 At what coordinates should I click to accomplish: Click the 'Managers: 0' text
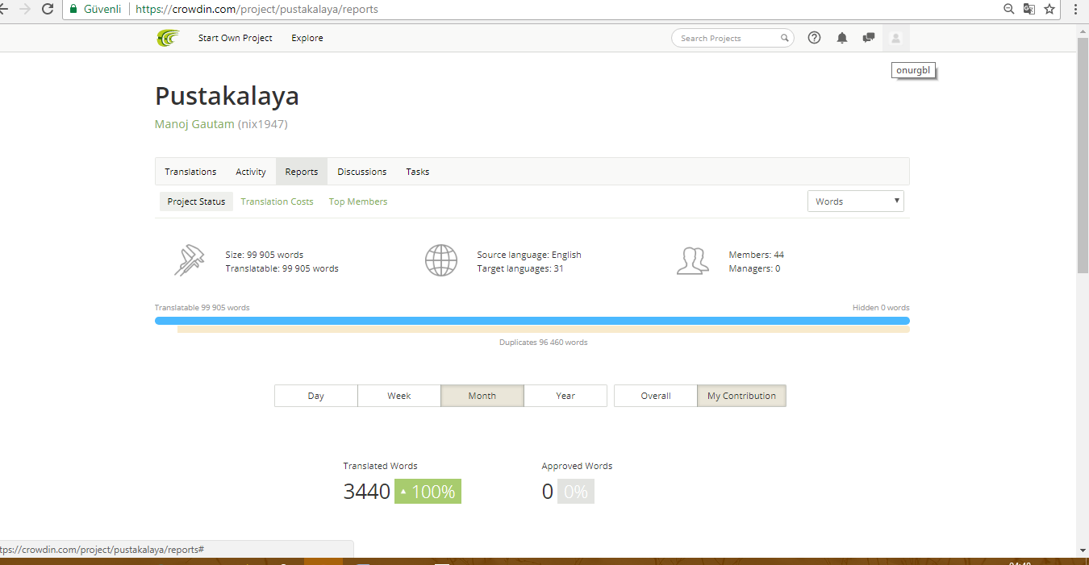coord(755,268)
